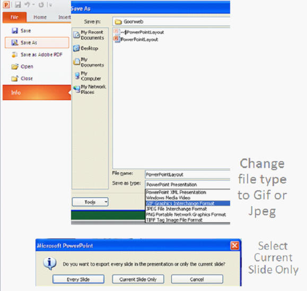Click the Undo arrow in quick access toolbar
The image size is (307, 291).
coord(27,5)
